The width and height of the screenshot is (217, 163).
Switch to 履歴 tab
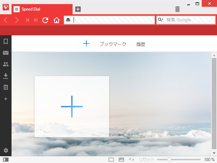click(141, 44)
